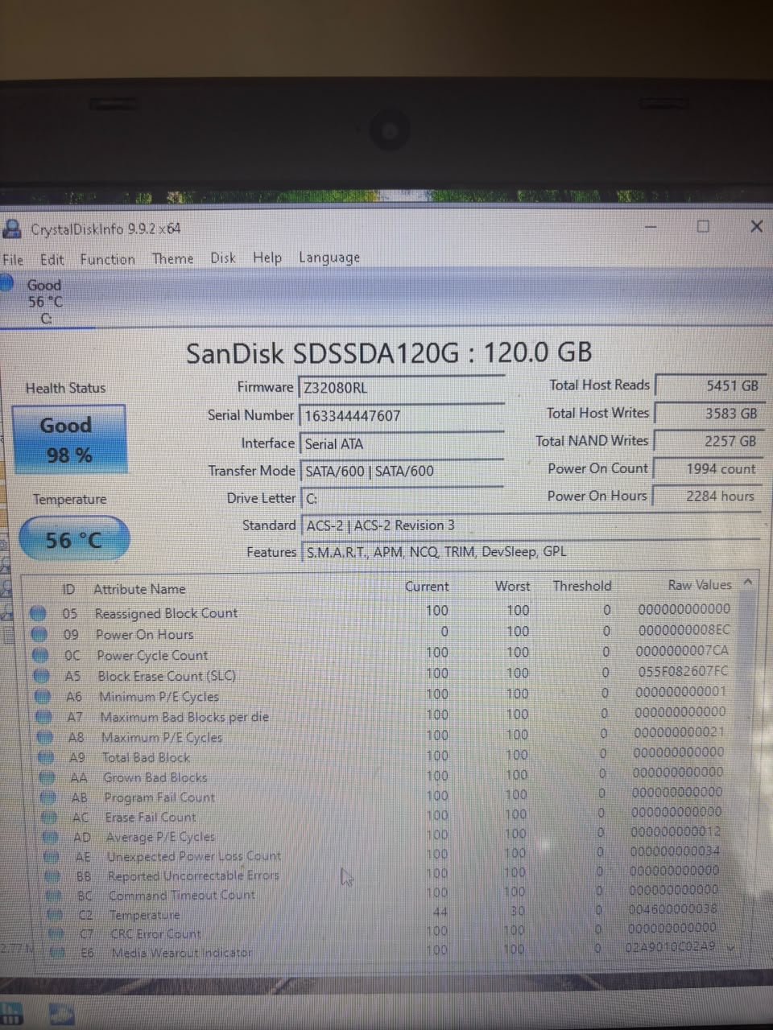Click status icon for Maximum Bad Blocks per die
Screen dimensions: 773x1030
(x=45, y=717)
